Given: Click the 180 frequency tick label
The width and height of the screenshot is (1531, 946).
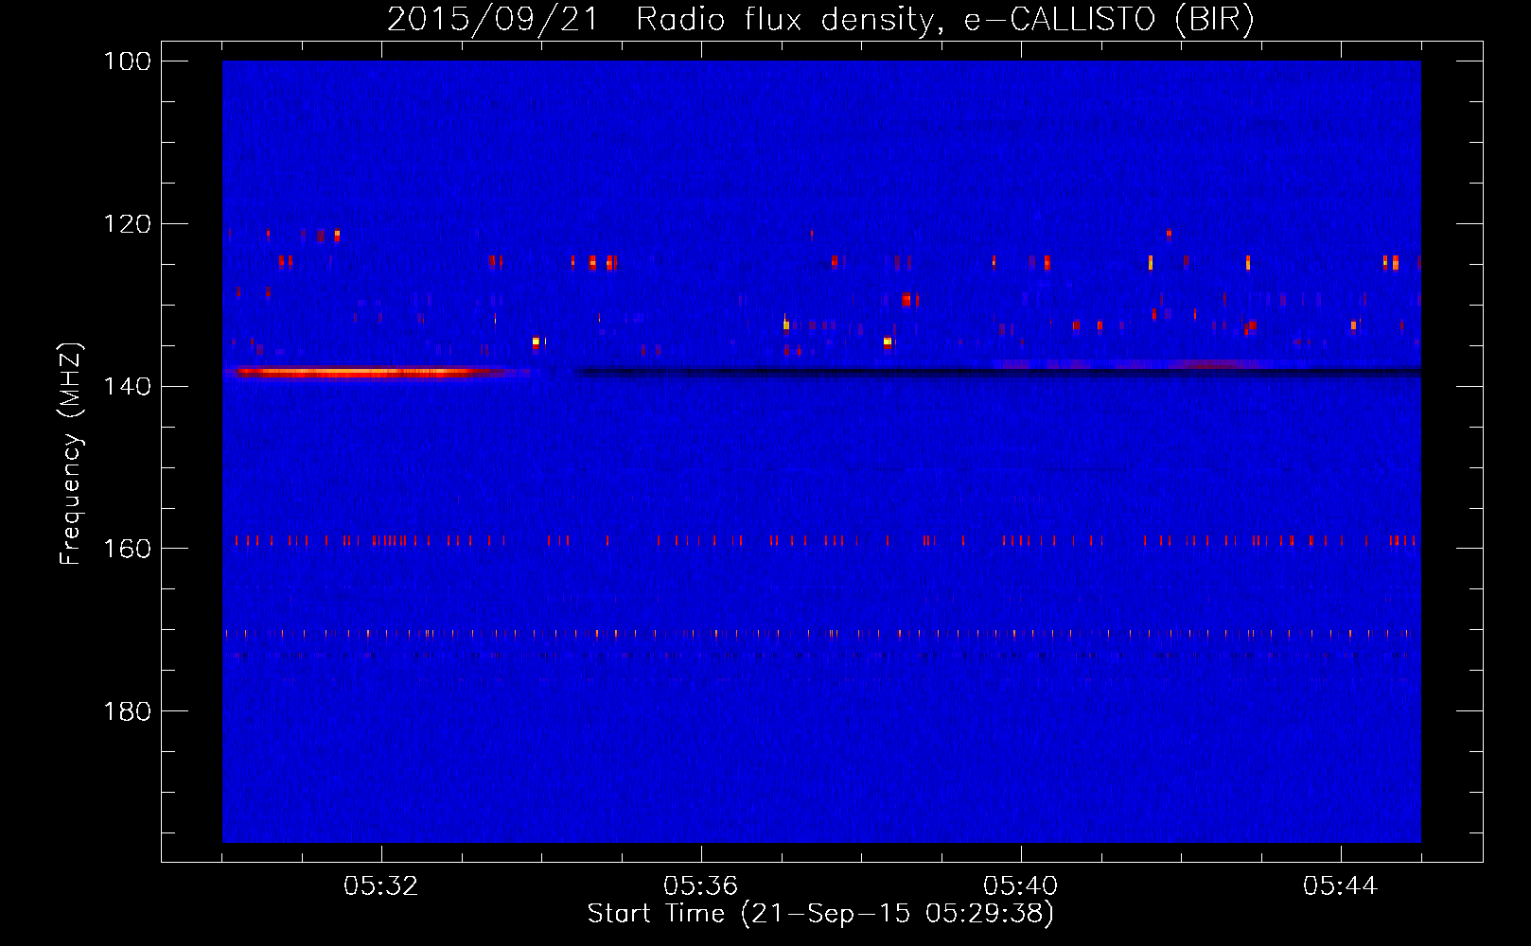Looking at the screenshot, I should [129, 711].
